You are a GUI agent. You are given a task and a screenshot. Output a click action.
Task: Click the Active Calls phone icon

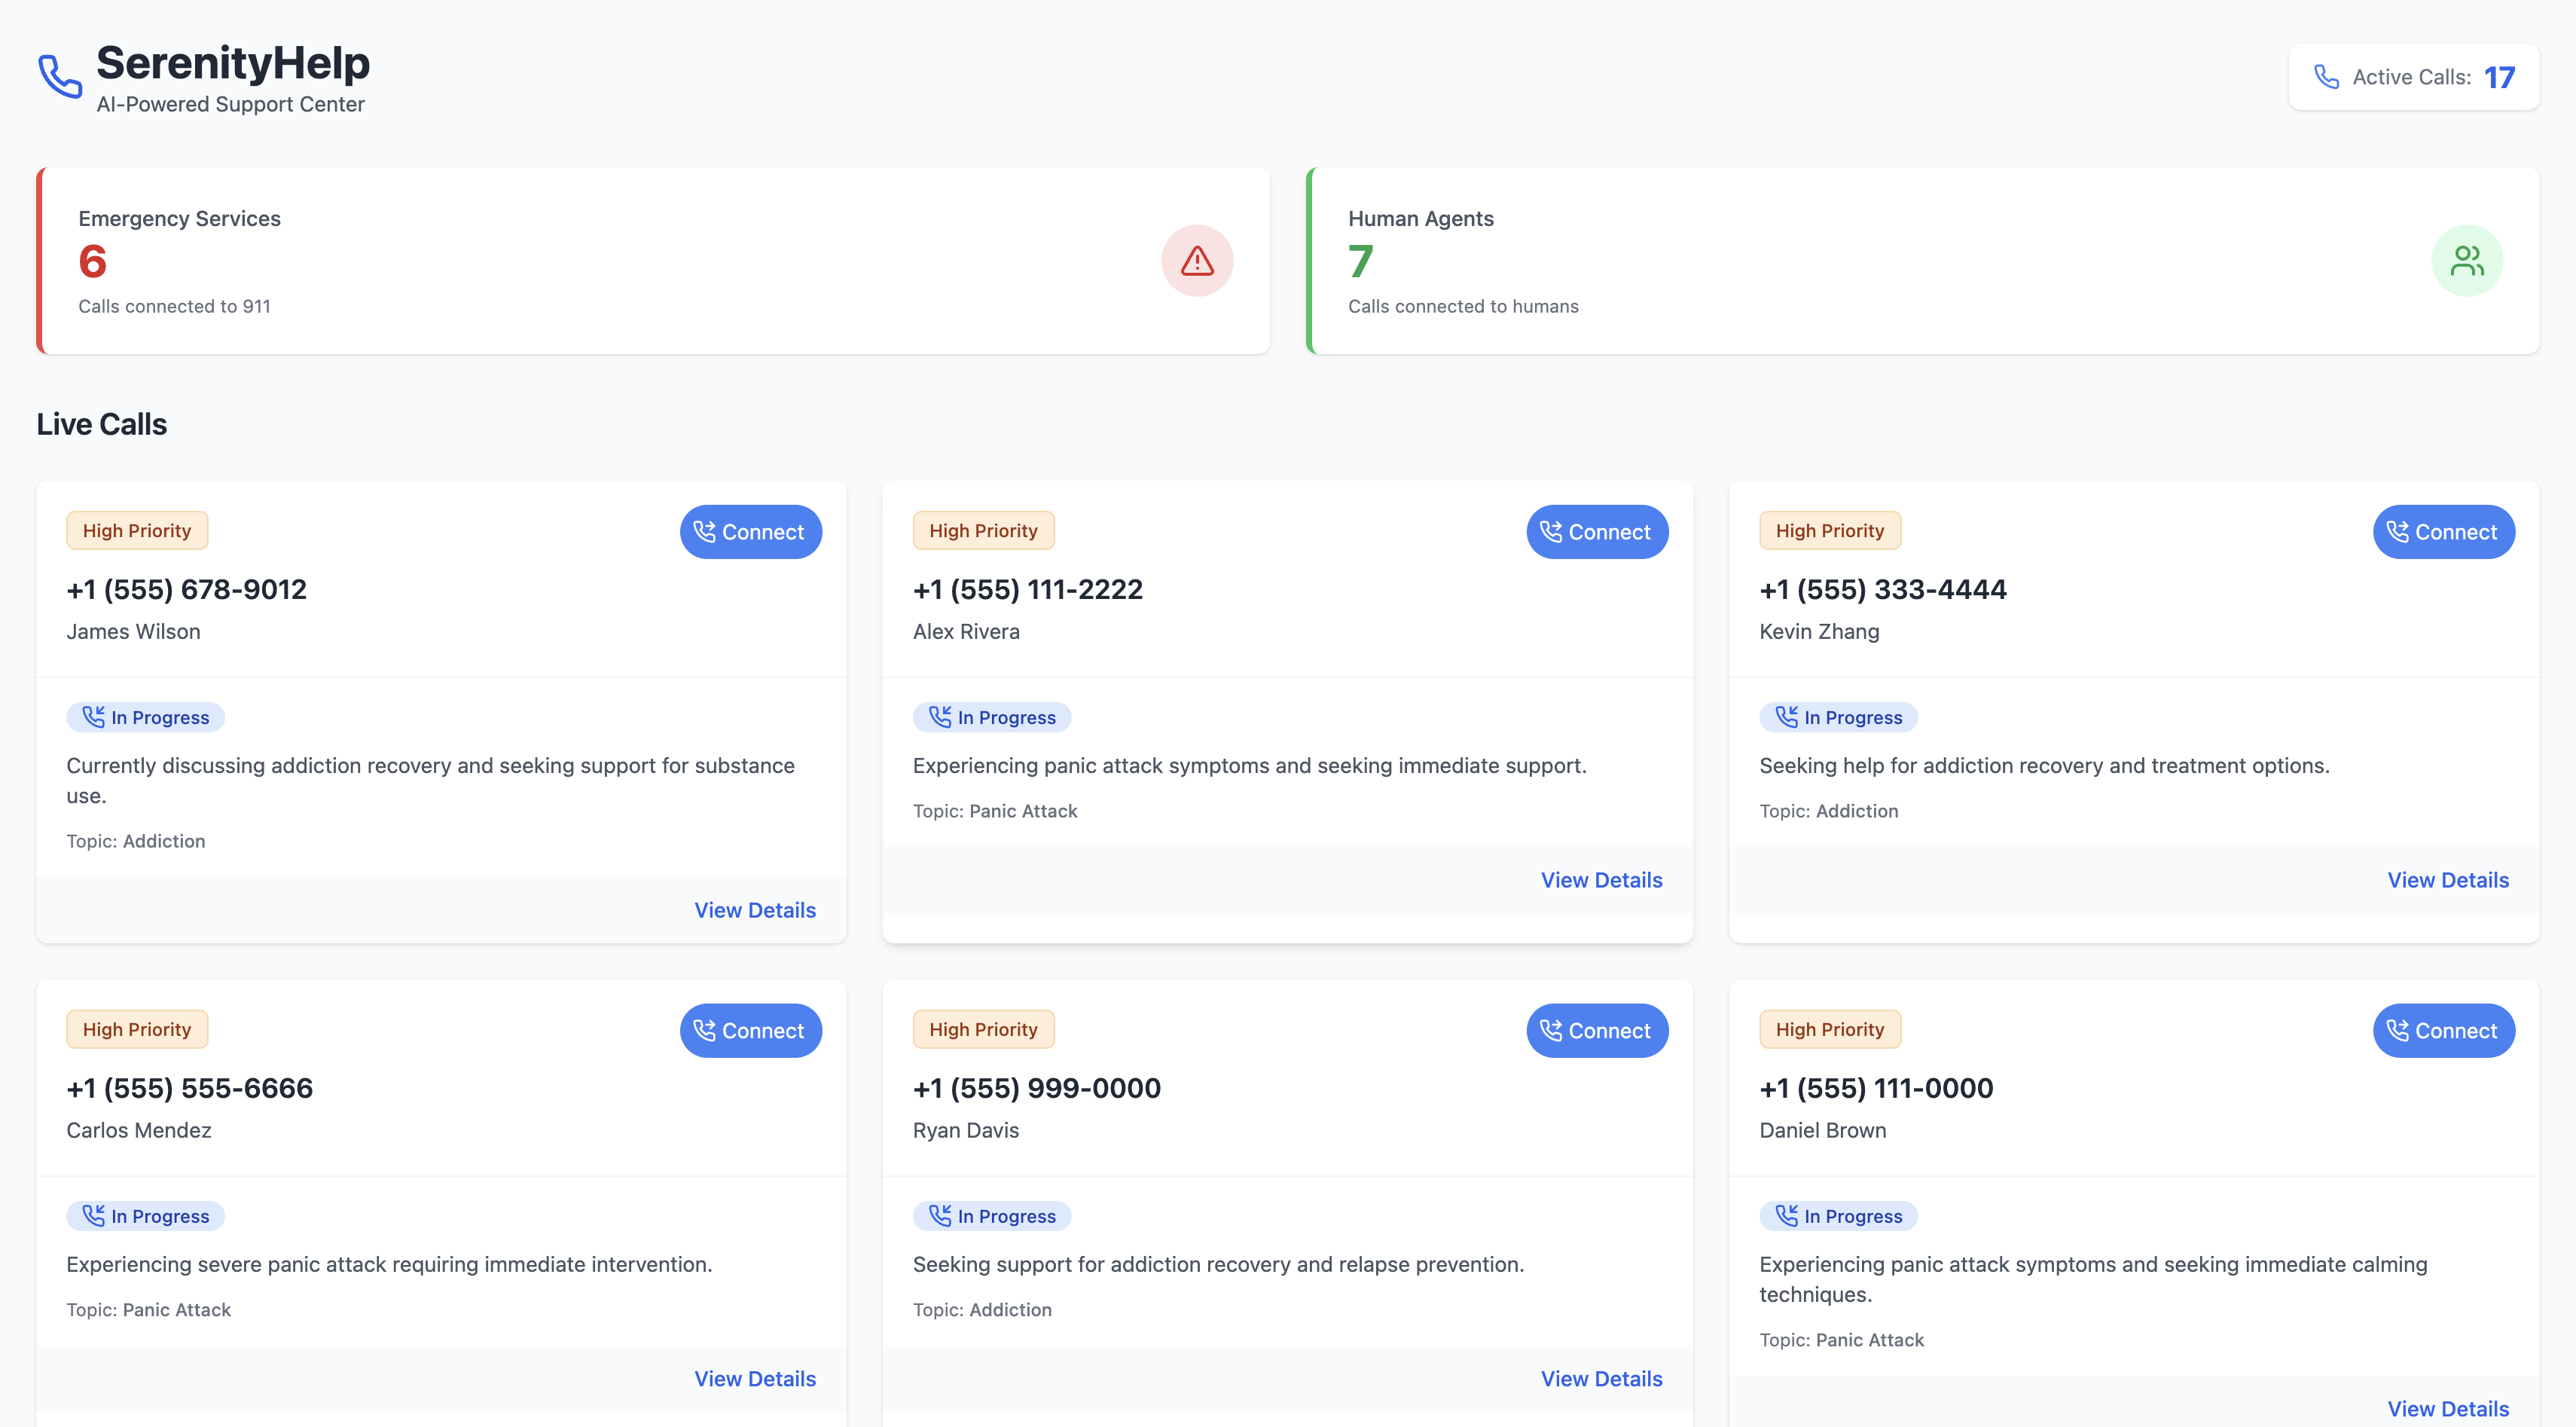pos(2326,77)
